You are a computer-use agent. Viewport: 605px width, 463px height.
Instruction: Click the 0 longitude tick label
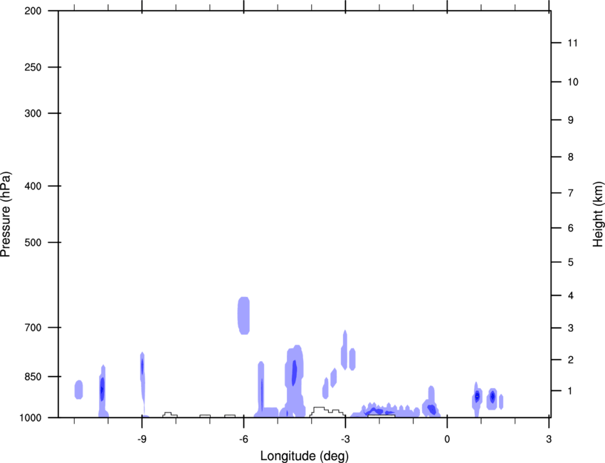click(x=447, y=439)
